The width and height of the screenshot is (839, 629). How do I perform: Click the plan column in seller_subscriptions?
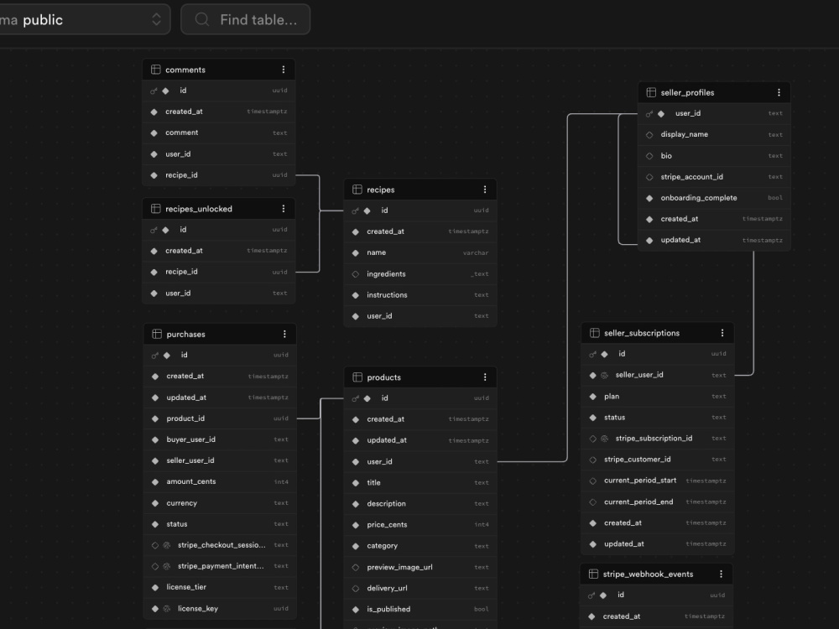pyautogui.click(x=658, y=397)
